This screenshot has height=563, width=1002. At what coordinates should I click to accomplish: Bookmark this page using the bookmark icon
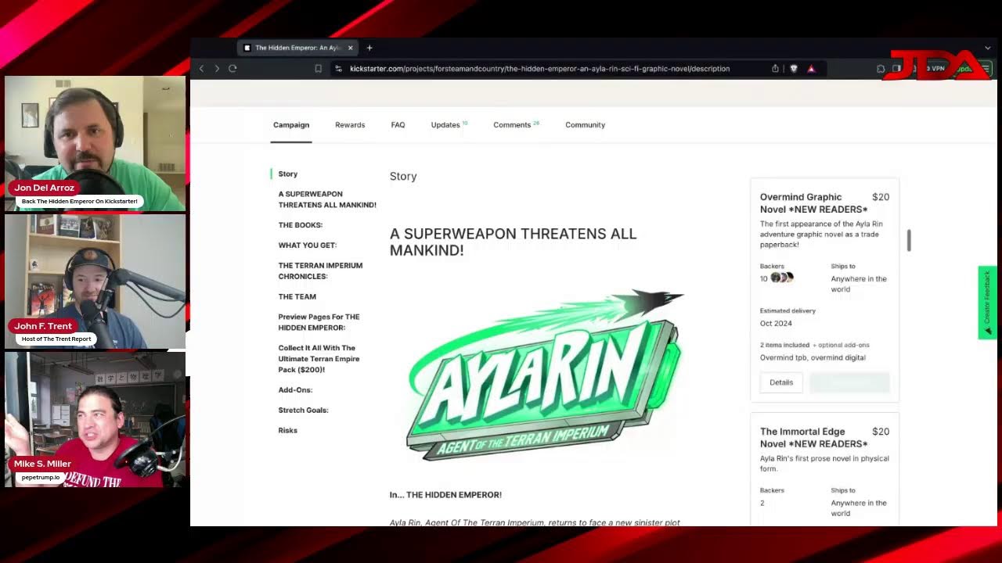point(318,69)
